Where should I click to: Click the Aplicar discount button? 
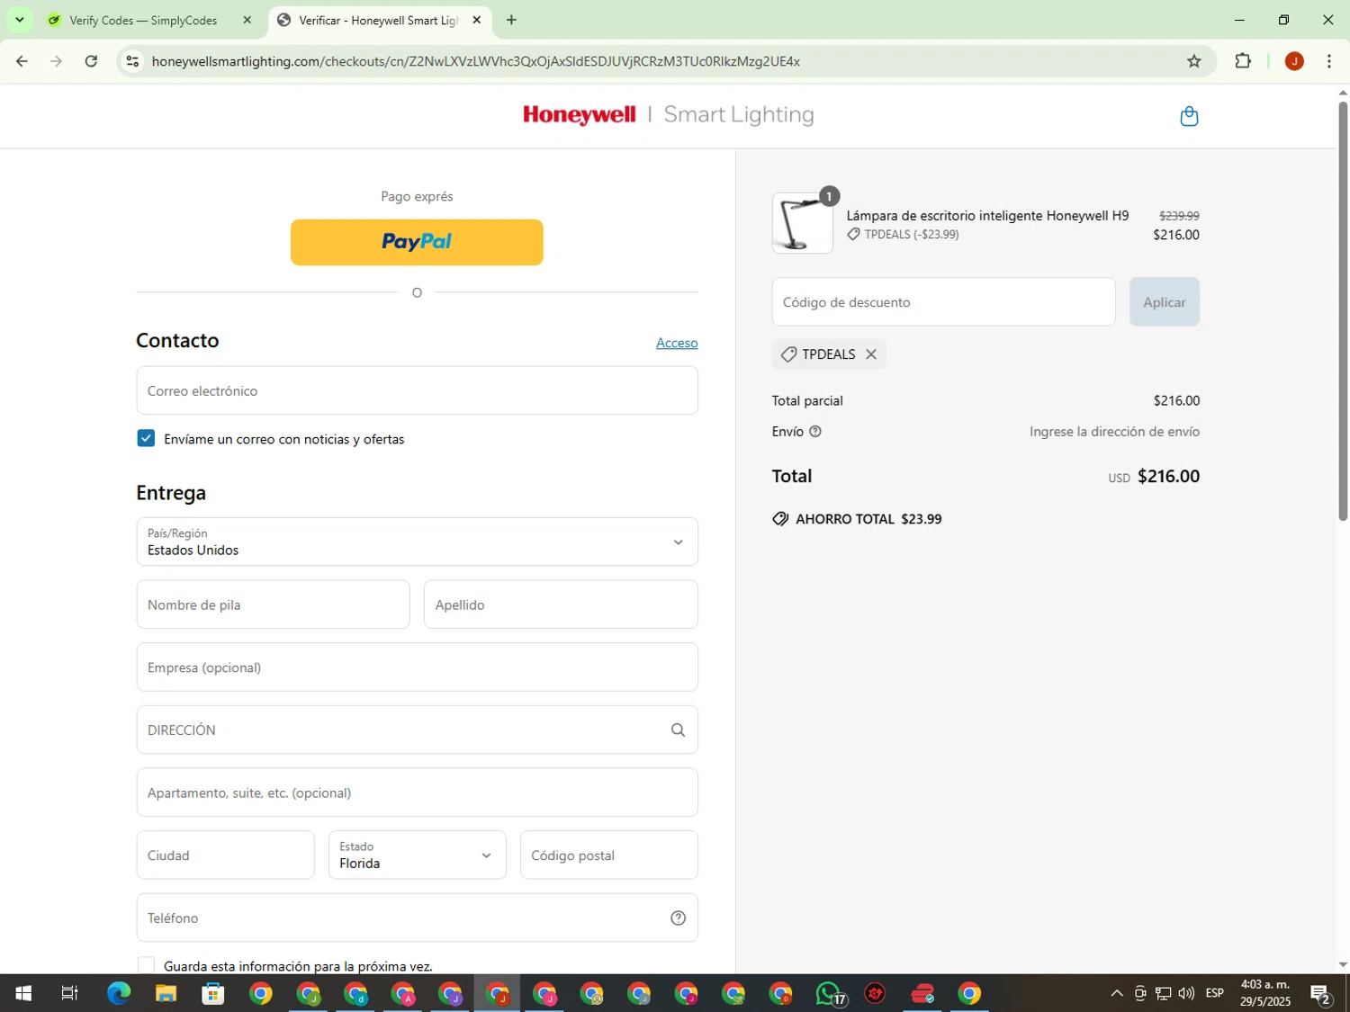pyautogui.click(x=1165, y=302)
